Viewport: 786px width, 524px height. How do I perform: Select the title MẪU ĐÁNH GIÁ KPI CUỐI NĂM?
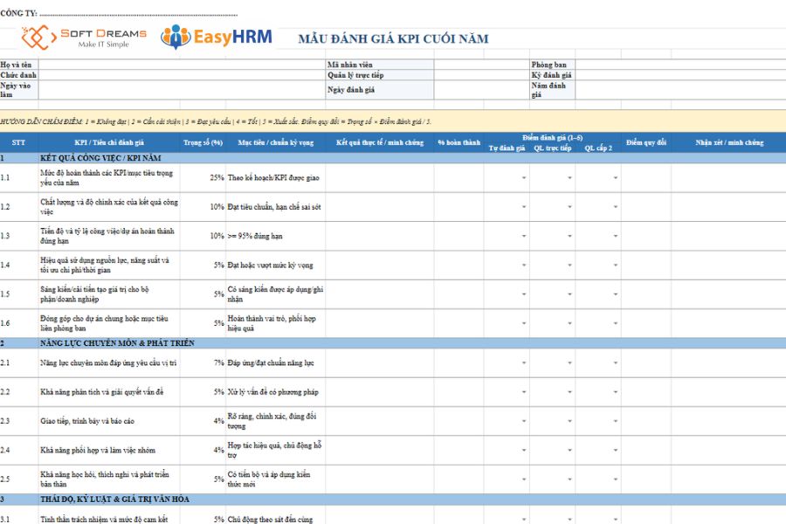394,38
